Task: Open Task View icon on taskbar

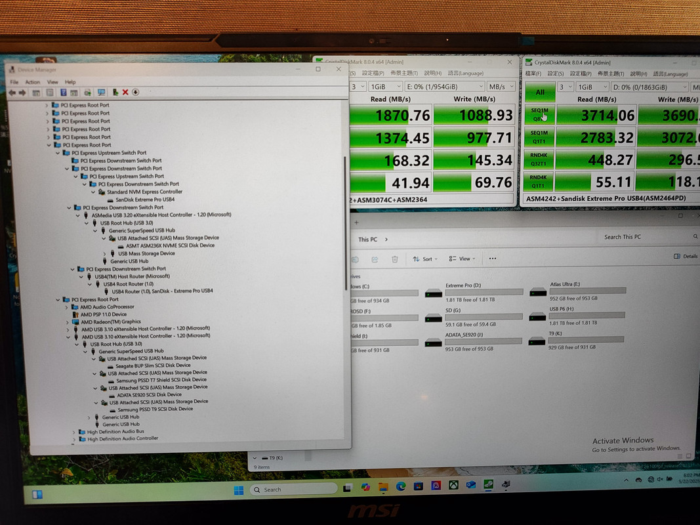Action: coord(347,488)
